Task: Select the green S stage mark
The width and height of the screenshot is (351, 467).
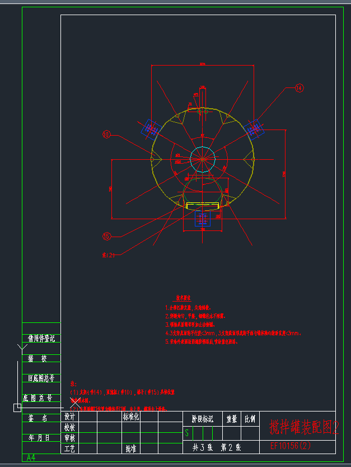Action: pos(187,433)
